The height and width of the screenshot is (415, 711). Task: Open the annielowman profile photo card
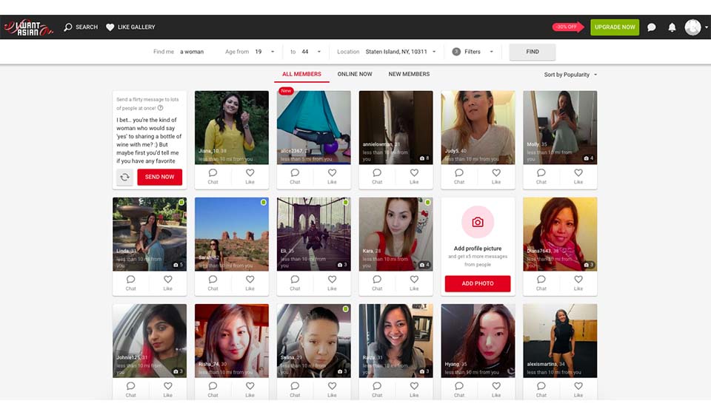click(395, 126)
